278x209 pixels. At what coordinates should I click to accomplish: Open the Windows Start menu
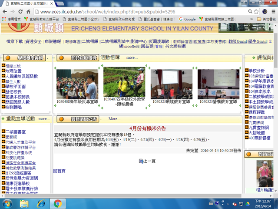[x=7, y=204]
